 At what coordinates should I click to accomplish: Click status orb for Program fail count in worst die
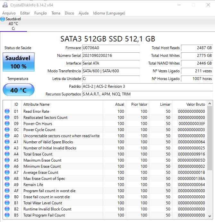point(7,191)
